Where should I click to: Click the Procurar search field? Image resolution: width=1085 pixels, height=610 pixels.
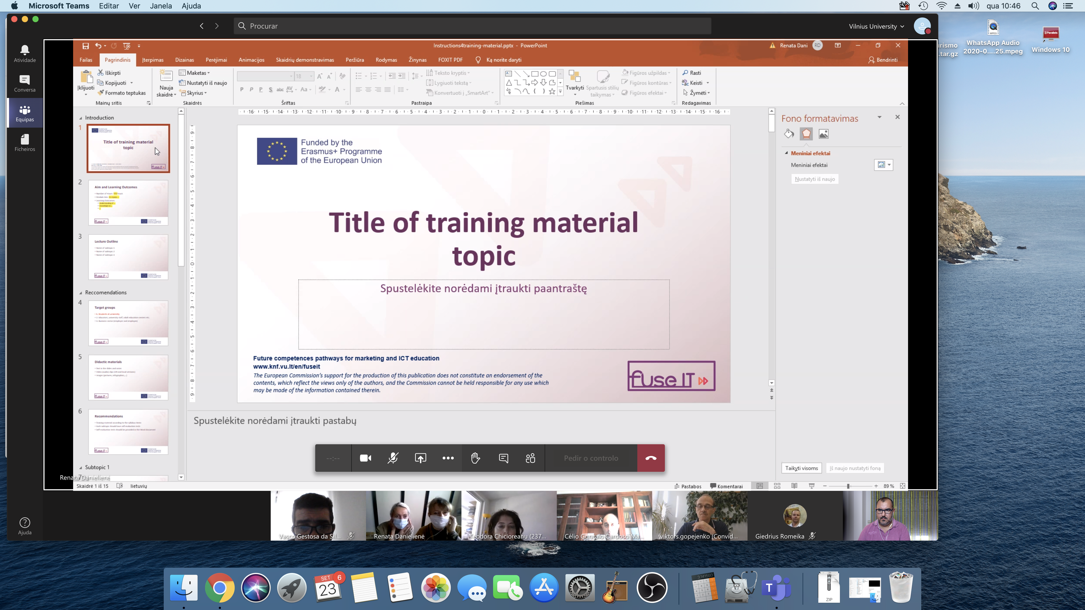tap(472, 26)
